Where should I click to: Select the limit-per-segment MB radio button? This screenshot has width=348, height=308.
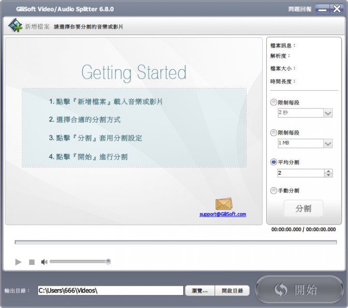click(274, 132)
